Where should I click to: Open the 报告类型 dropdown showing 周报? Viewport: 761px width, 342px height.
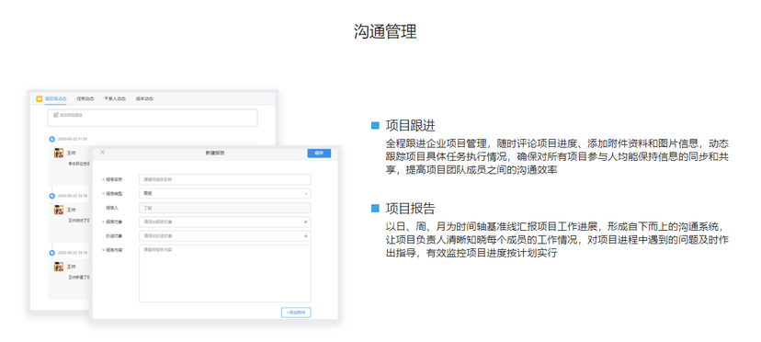[x=224, y=193]
